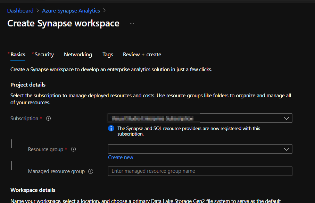Open the Resource group combo box
This screenshot has height=203, width=315.
[200, 149]
